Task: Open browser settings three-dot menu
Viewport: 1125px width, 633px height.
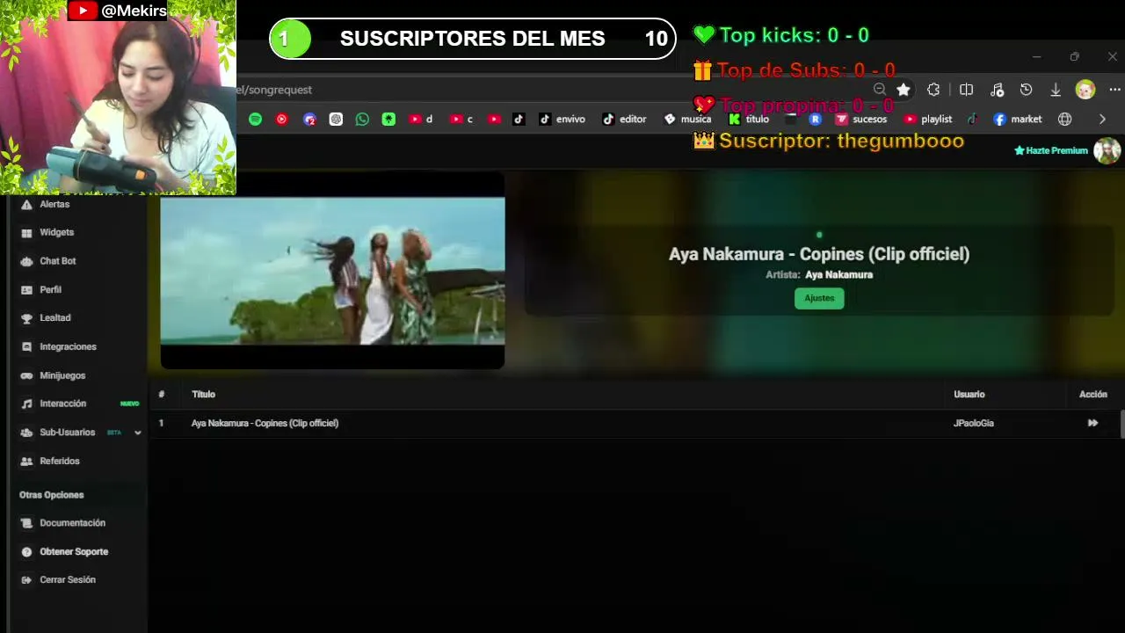Action: click(1115, 90)
